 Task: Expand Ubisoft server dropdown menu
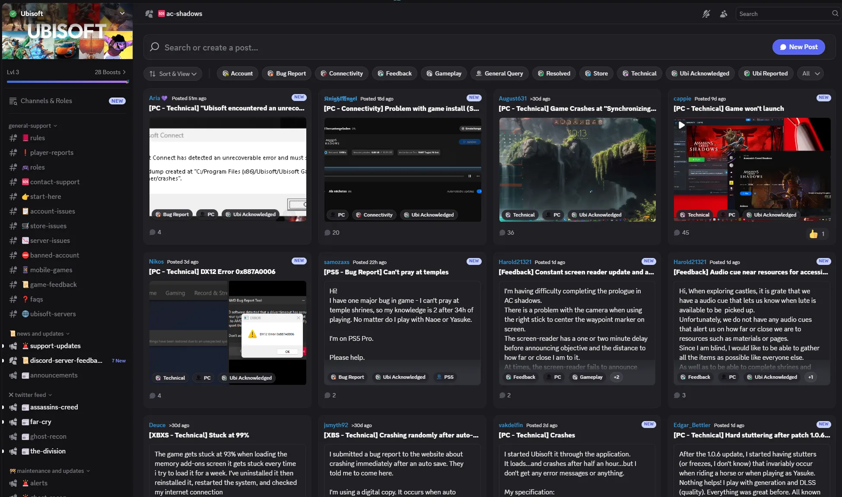(122, 13)
